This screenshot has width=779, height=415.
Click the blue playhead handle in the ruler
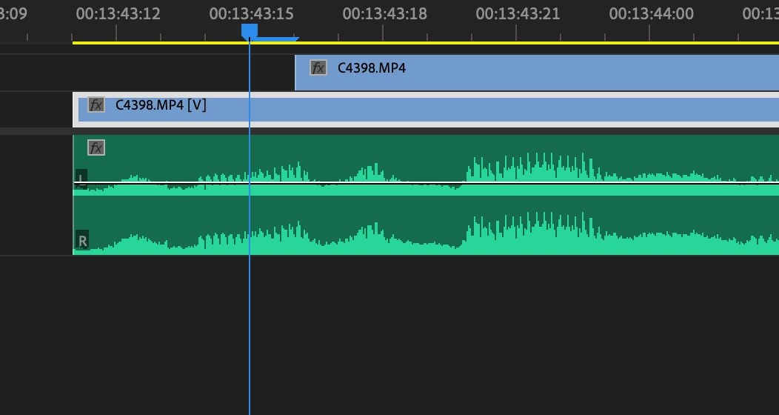point(250,31)
